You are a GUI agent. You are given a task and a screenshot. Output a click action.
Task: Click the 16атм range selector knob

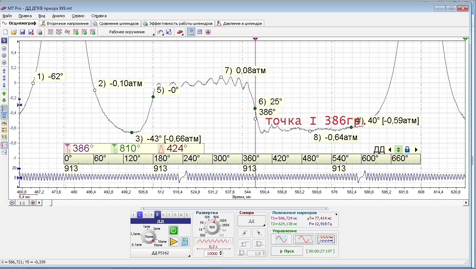(149, 236)
